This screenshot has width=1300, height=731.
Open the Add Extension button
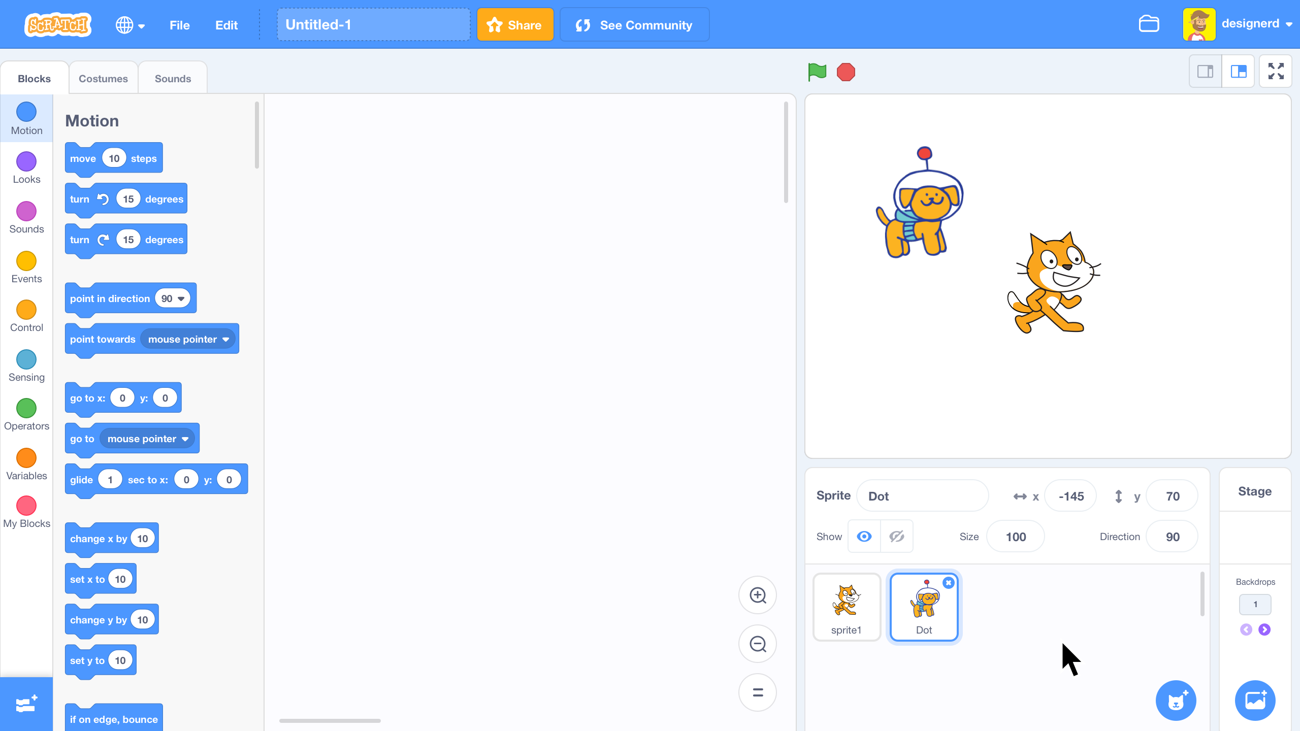pos(26,704)
